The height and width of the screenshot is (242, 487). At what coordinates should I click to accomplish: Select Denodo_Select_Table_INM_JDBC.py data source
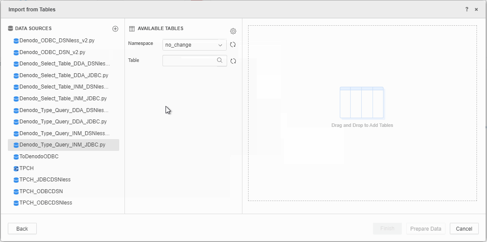click(63, 99)
